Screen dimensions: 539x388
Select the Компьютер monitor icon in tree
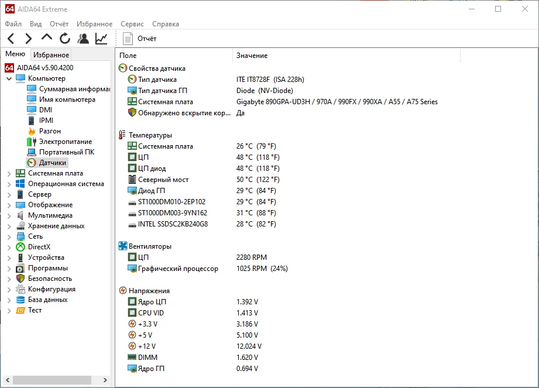(20, 78)
